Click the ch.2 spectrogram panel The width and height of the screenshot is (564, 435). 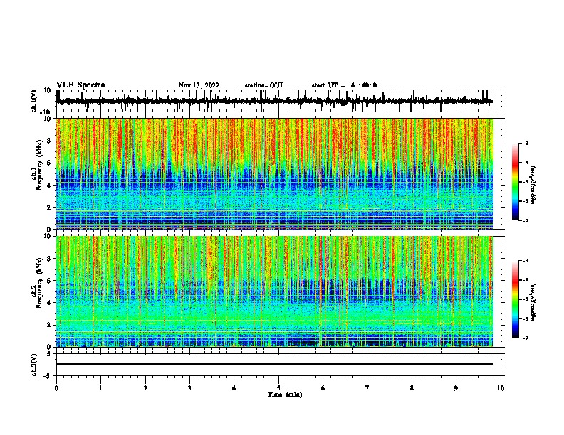click(275, 291)
